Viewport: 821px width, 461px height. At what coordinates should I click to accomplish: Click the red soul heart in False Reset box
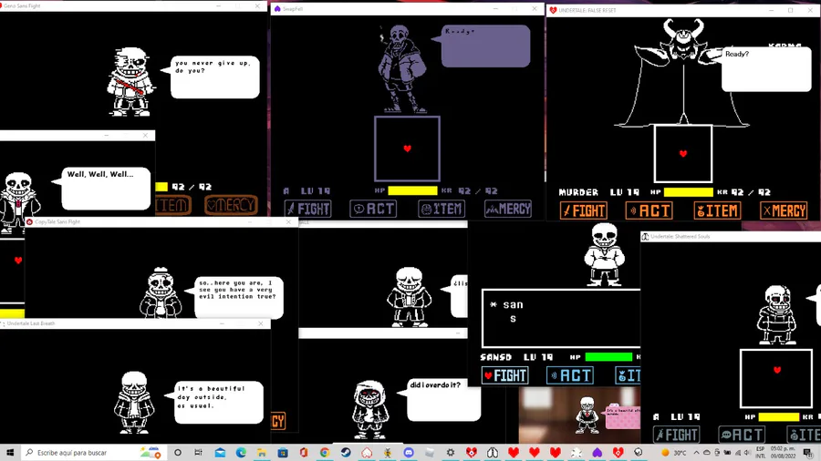pos(682,154)
